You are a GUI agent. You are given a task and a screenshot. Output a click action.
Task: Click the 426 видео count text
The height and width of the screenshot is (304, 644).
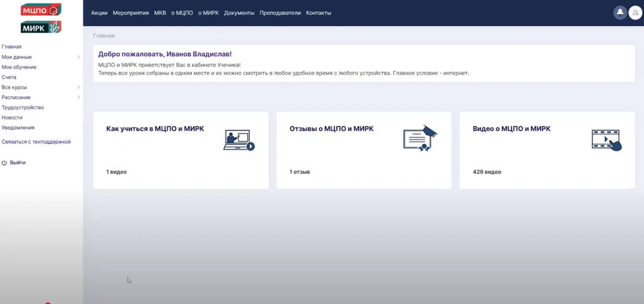click(x=487, y=172)
